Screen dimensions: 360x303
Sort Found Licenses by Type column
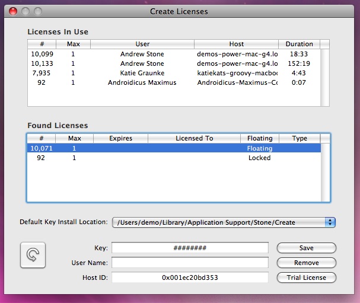point(300,138)
